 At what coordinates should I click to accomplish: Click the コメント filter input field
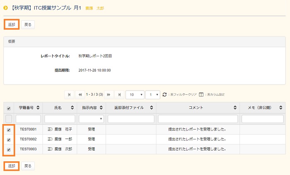tap(198, 119)
